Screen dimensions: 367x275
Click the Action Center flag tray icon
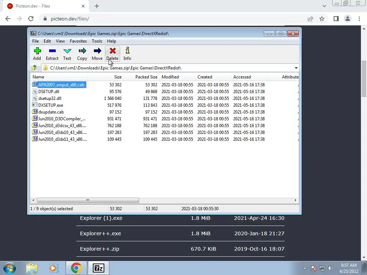(x=314, y=268)
